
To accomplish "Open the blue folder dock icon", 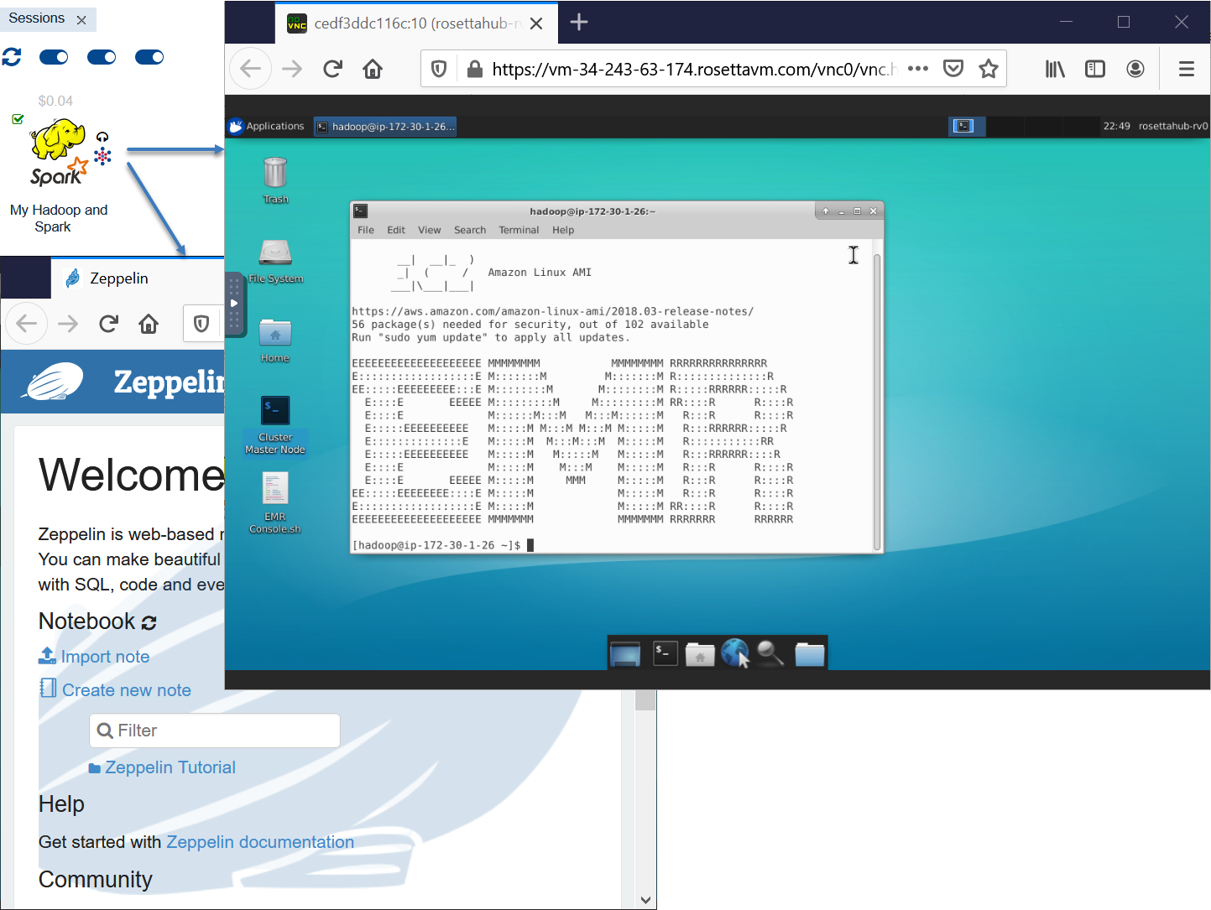I will pos(810,653).
